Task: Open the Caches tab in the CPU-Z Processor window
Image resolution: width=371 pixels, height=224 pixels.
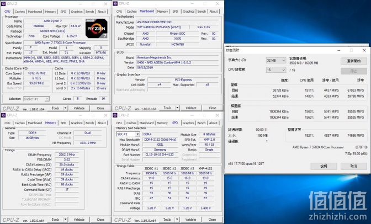Action: tap(20, 12)
